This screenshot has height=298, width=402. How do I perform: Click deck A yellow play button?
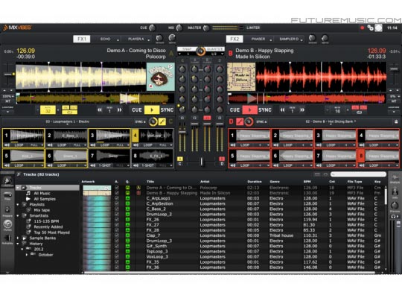(x=152, y=110)
